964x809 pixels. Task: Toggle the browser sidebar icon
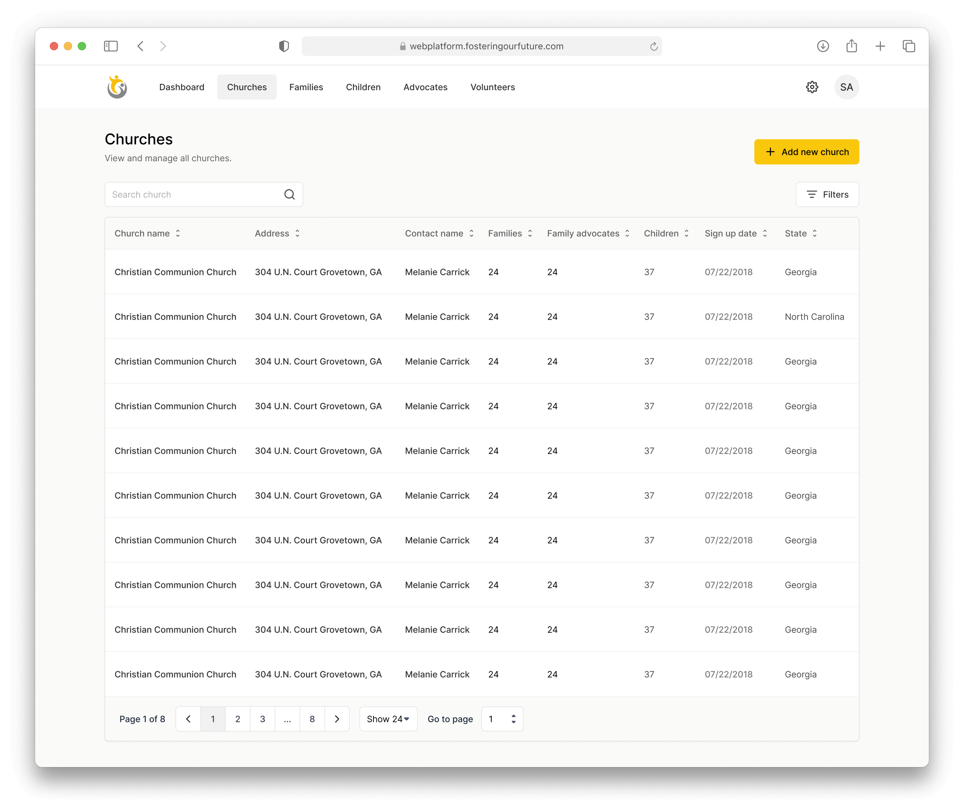pos(111,46)
